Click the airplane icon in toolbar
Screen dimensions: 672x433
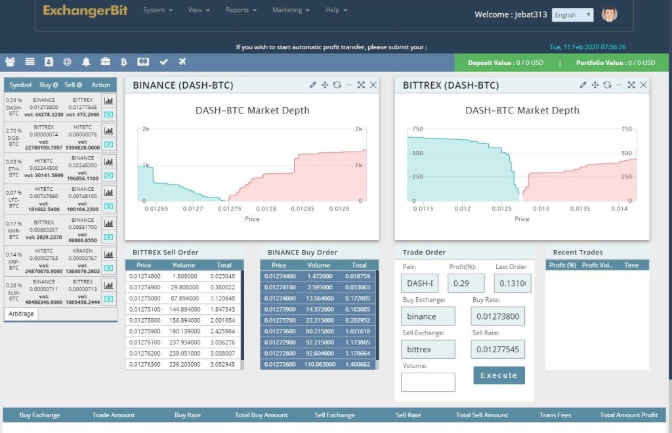[x=182, y=62]
